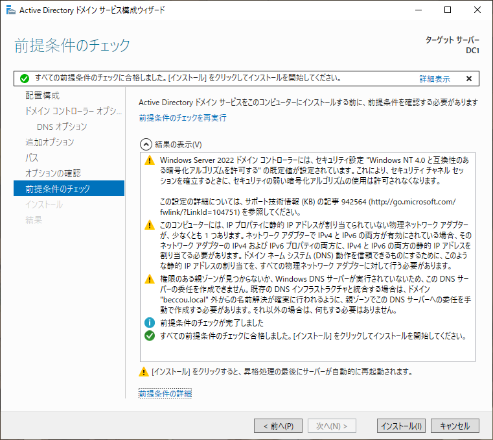The height and width of the screenshot is (440, 493).
Task: Switch to the 追加オプション step
Action: (x=49, y=142)
